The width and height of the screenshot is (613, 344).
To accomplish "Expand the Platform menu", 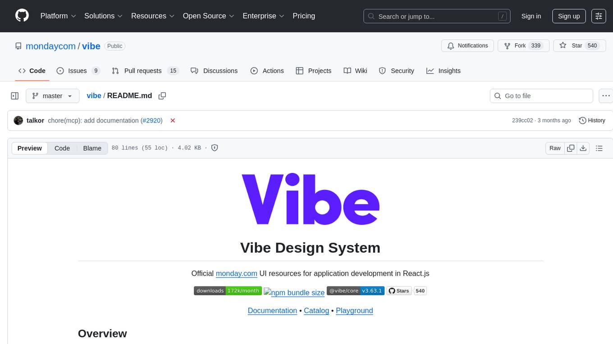I will tap(58, 16).
